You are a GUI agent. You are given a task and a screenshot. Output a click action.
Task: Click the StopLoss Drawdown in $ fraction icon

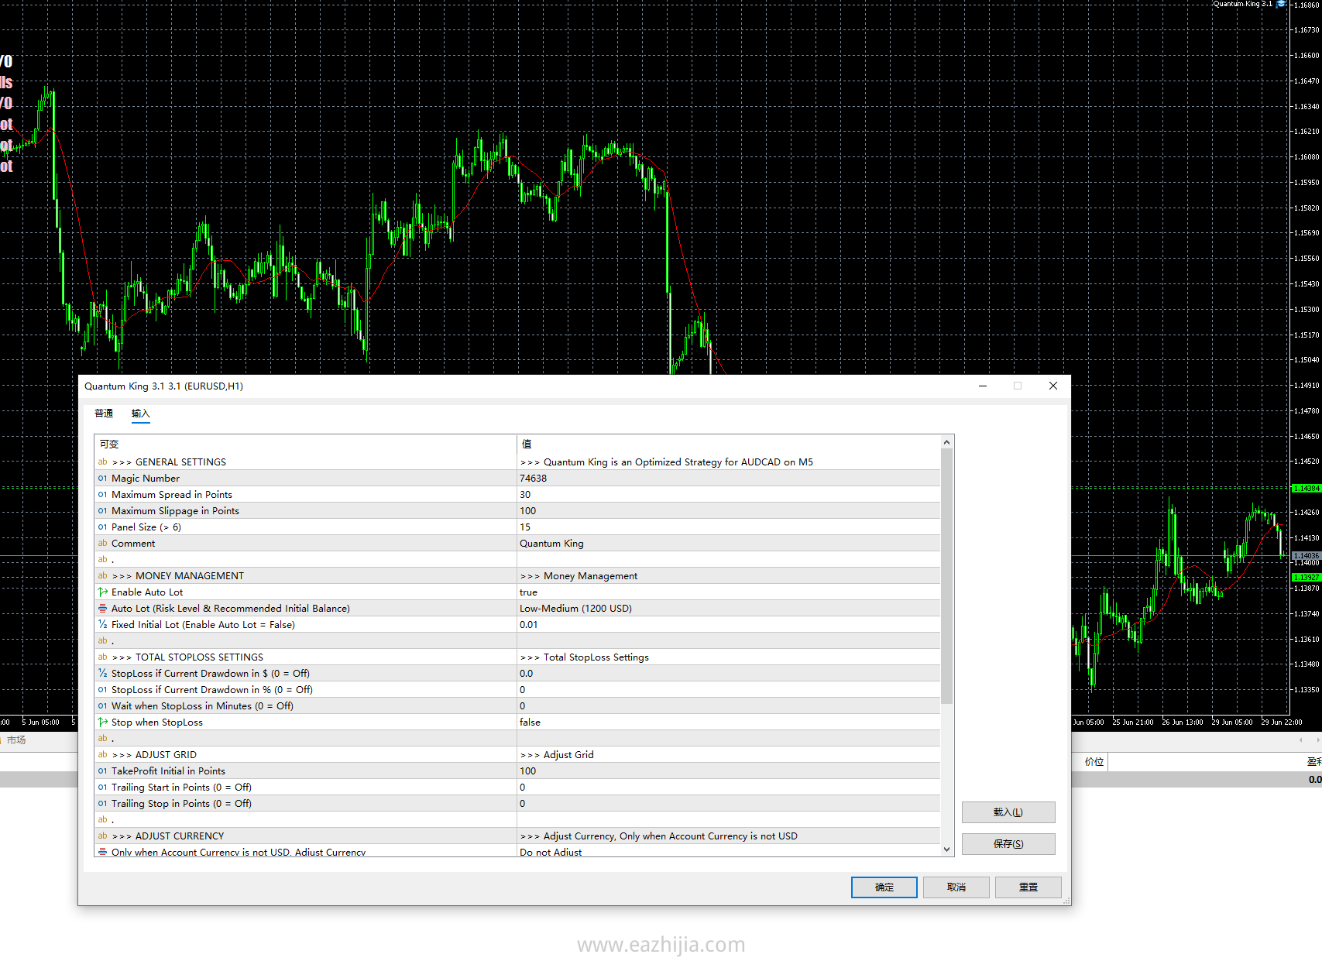[102, 674]
